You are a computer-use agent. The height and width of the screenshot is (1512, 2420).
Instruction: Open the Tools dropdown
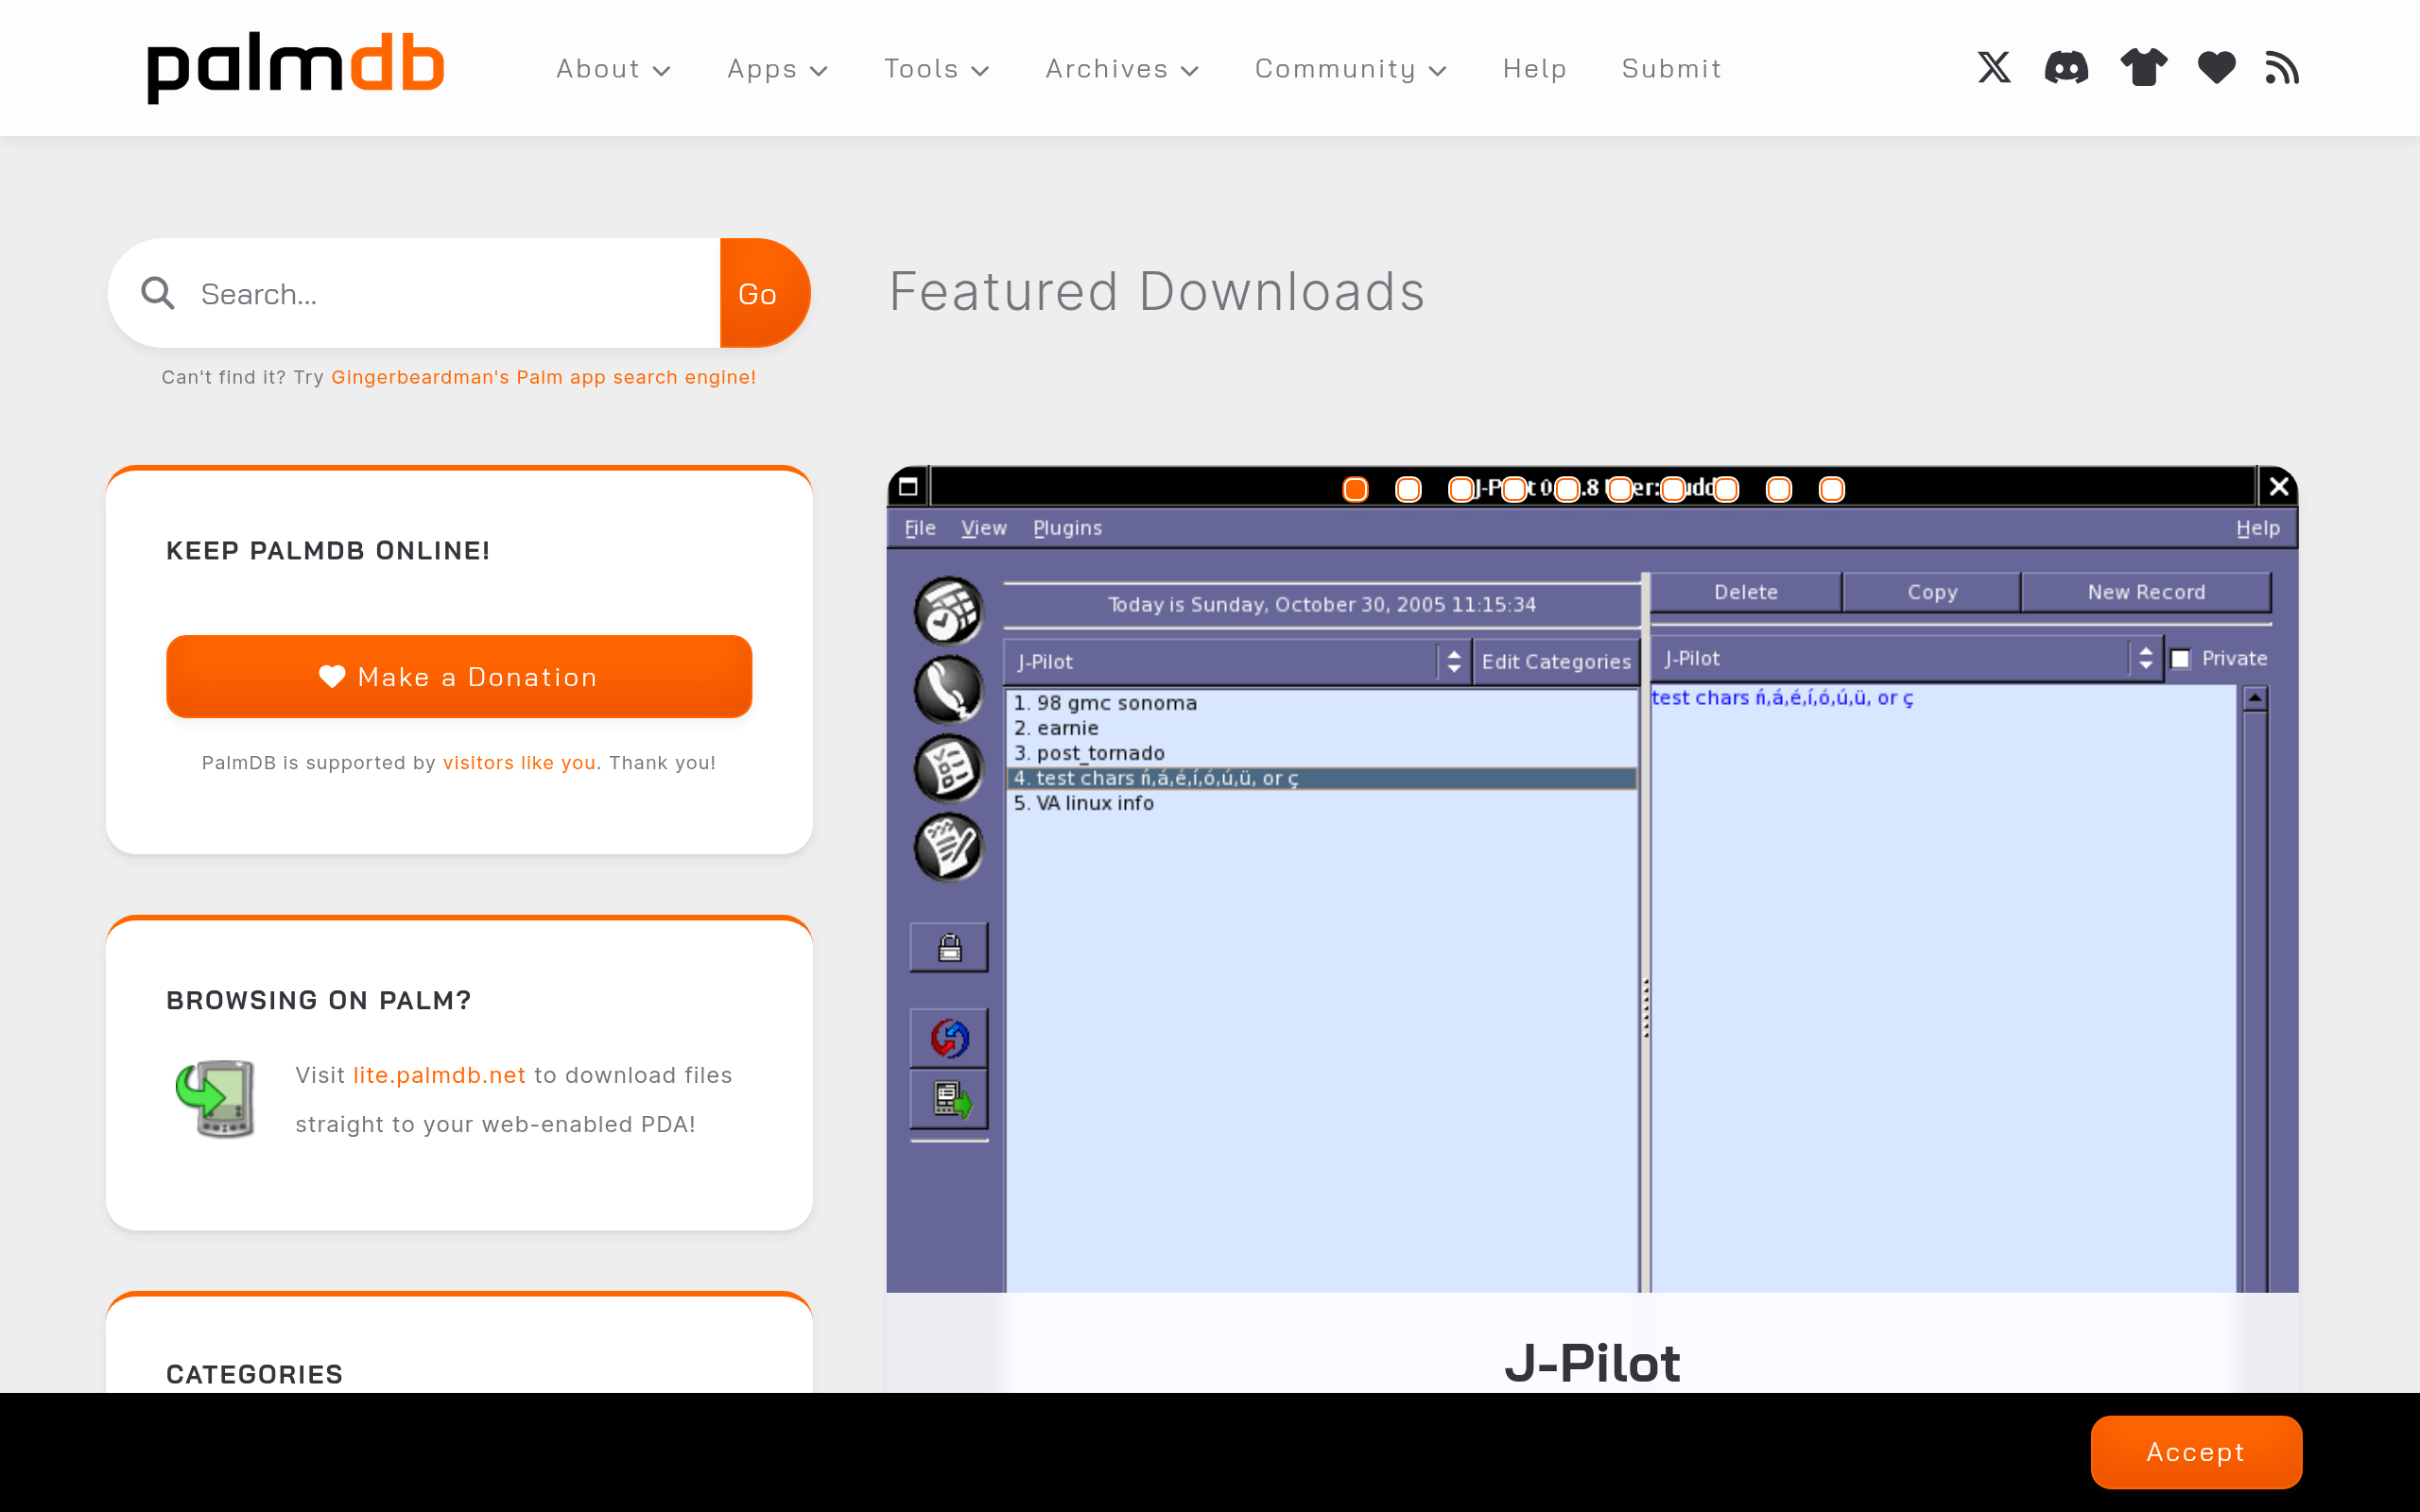[x=936, y=69]
